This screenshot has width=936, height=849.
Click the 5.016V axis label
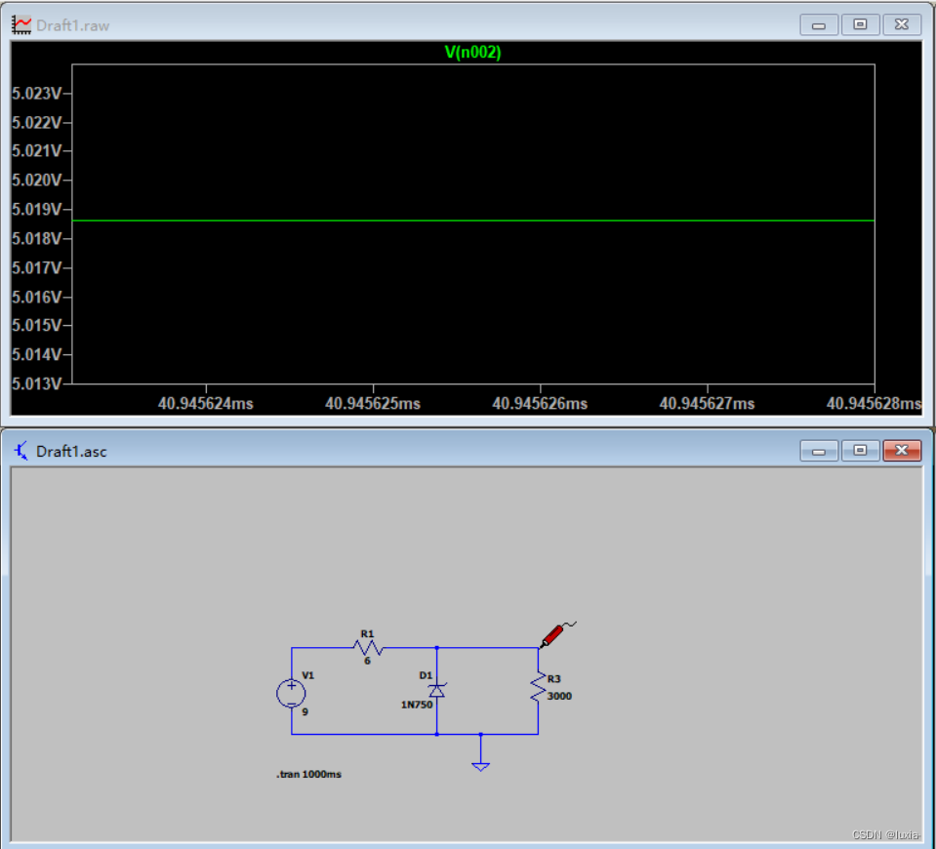(x=36, y=297)
